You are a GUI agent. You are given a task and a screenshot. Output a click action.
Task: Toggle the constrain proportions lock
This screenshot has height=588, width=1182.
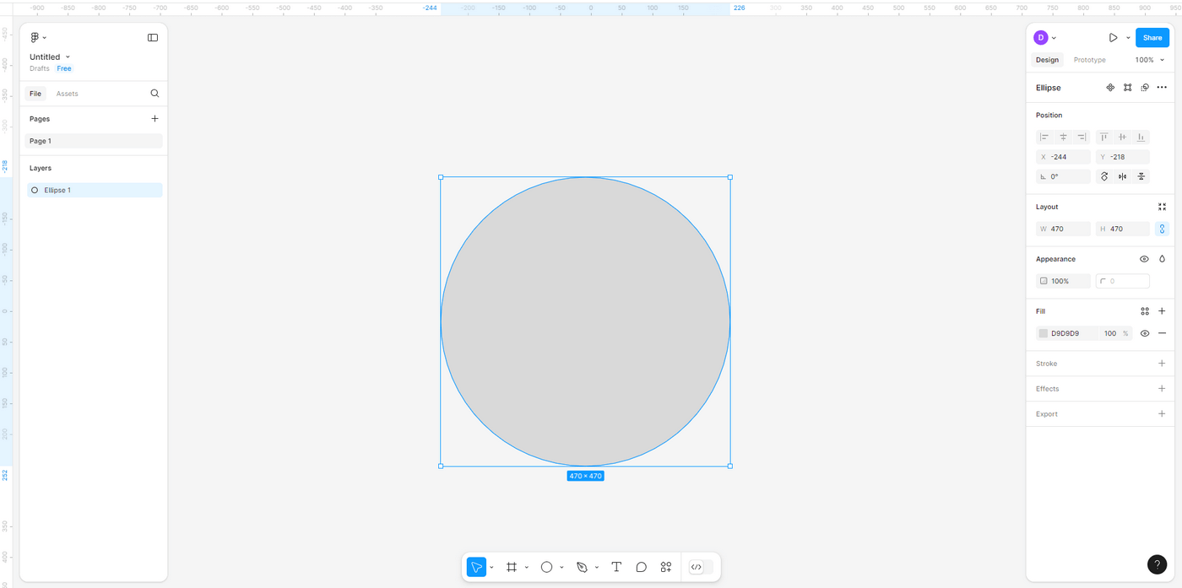(x=1162, y=229)
